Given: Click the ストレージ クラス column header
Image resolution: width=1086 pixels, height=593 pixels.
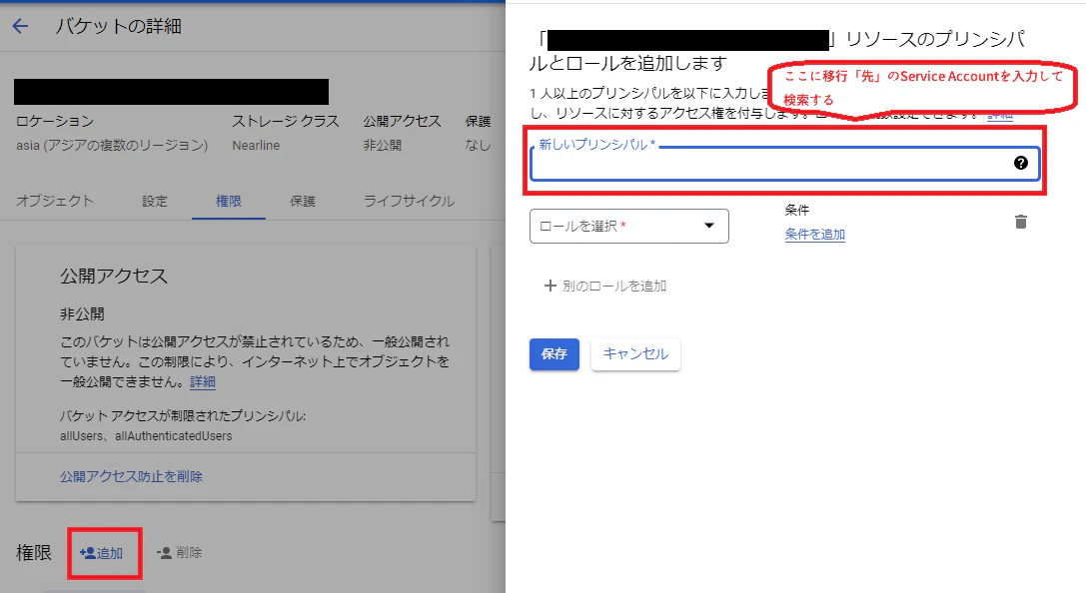Looking at the screenshot, I should click(286, 121).
